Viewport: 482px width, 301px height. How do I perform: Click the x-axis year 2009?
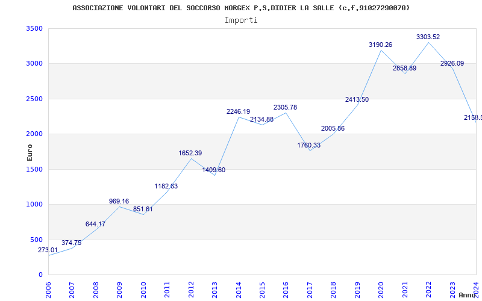point(119,290)
